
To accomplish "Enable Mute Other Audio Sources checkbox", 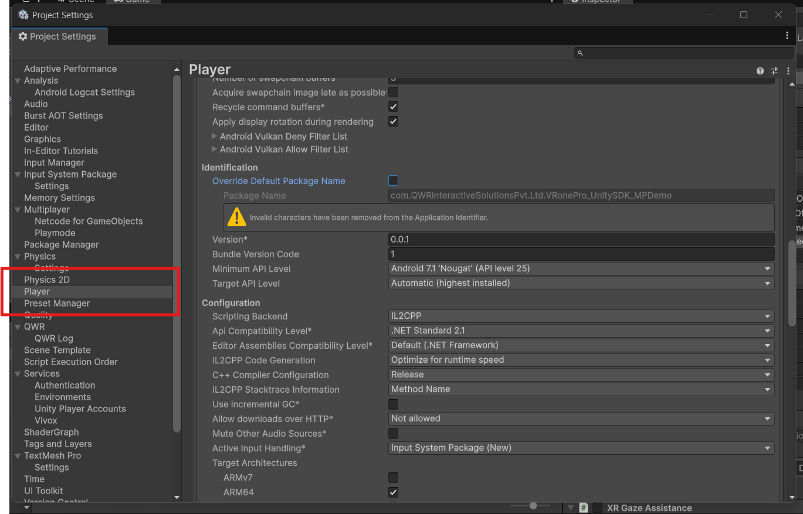I will (x=394, y=433).
